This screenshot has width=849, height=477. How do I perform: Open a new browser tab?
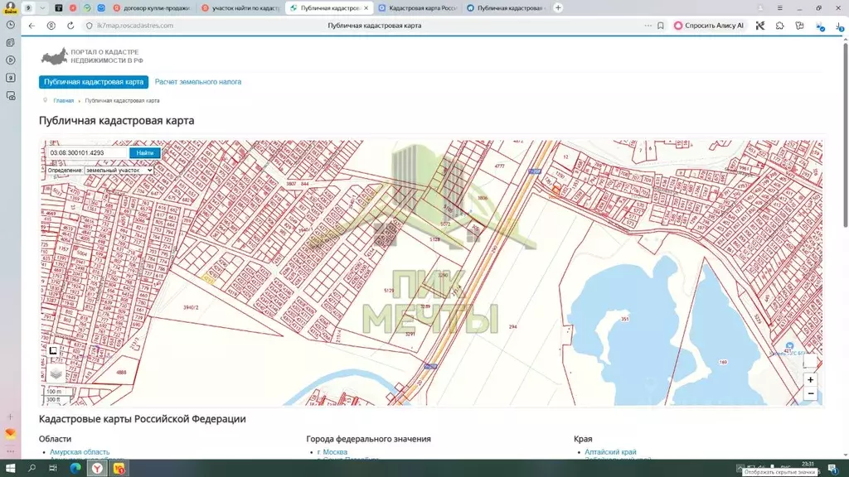coord(558,7)
